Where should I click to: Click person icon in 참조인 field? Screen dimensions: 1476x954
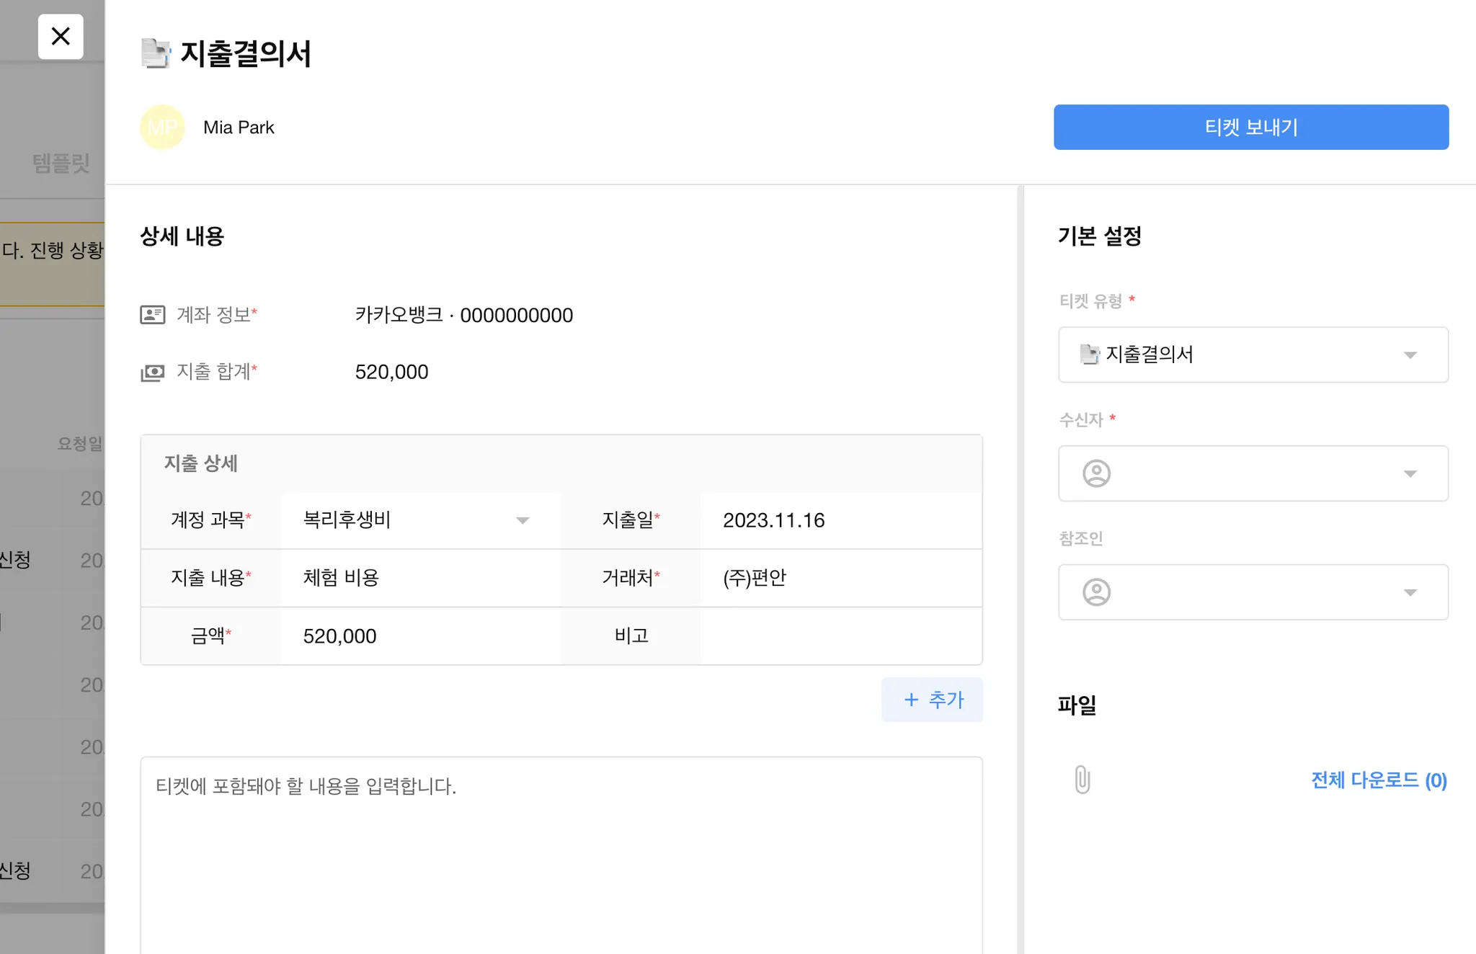(1096, 592)
